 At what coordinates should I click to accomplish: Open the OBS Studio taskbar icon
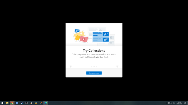coord(26,103)
